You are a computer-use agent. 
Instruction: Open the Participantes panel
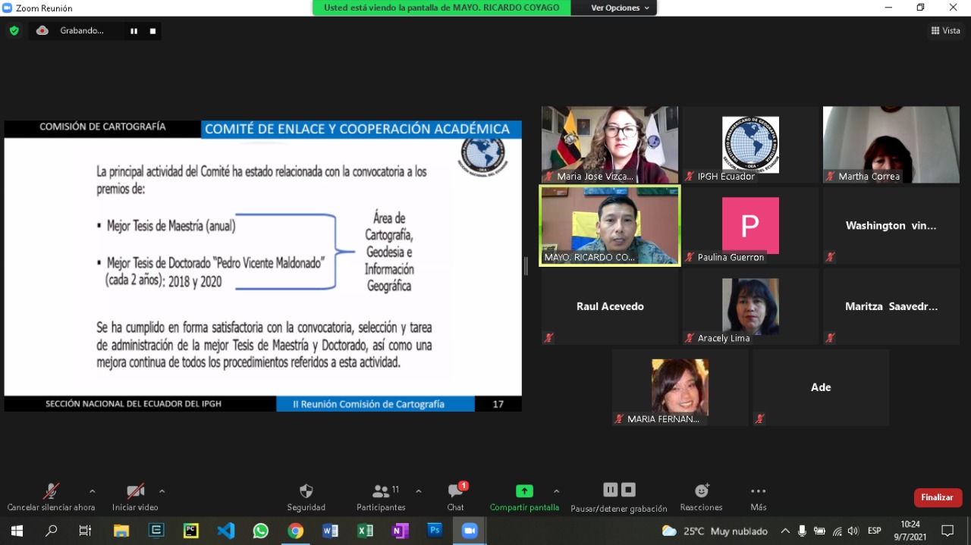(x=381, y=497)
